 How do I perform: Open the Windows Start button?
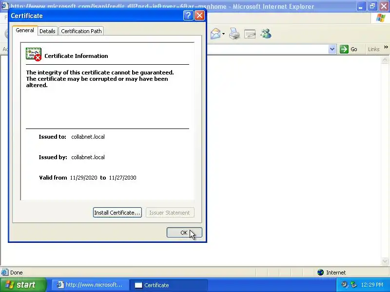pyautogui.click(x=23, y=285)
